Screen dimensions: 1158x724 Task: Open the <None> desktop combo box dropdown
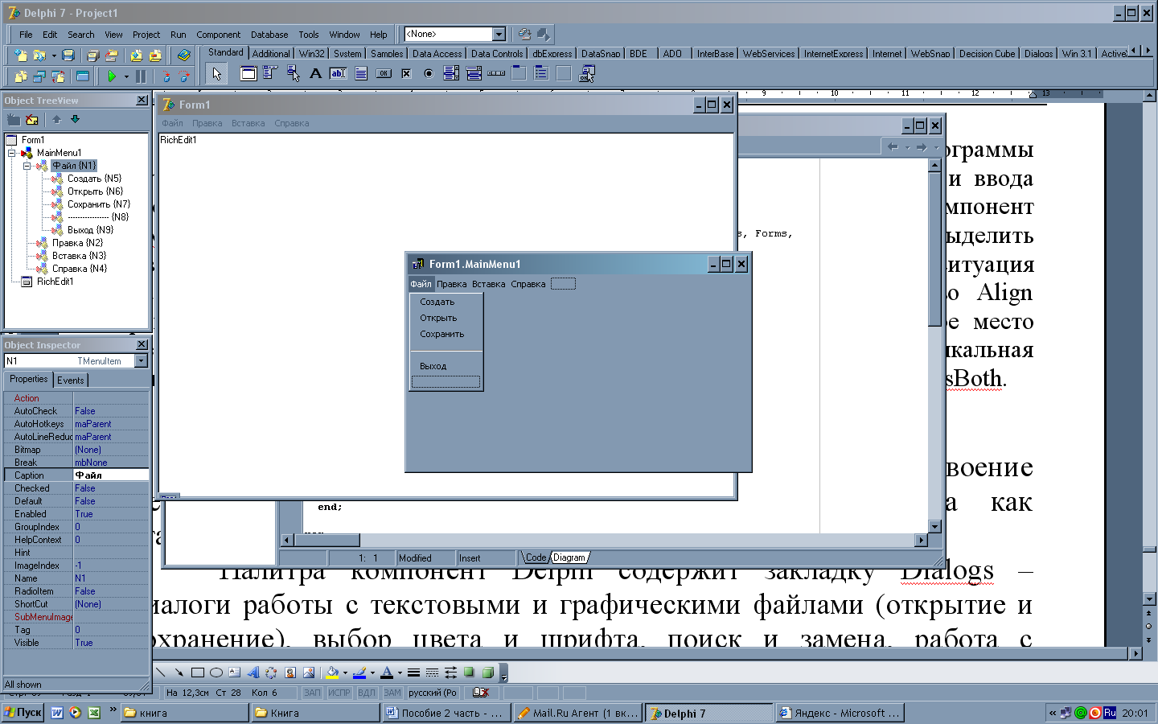click(x=499, y=34)
